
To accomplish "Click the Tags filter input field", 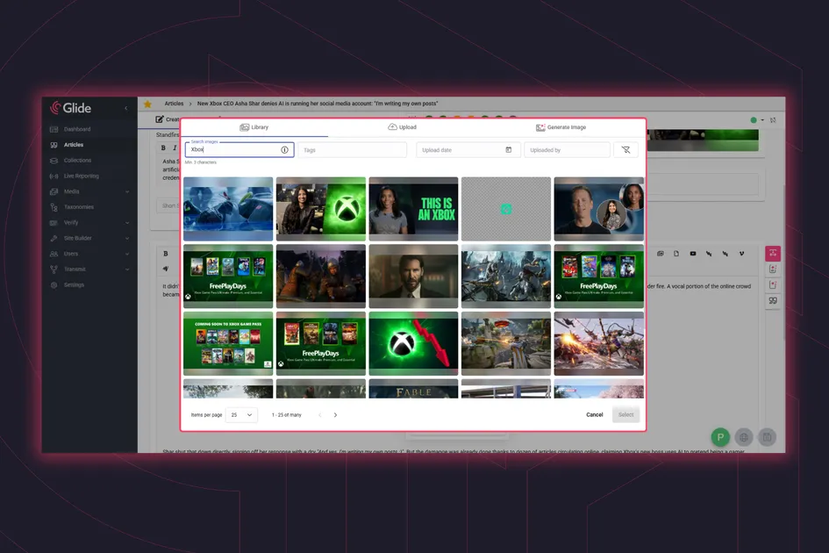I will coord(352,150).
